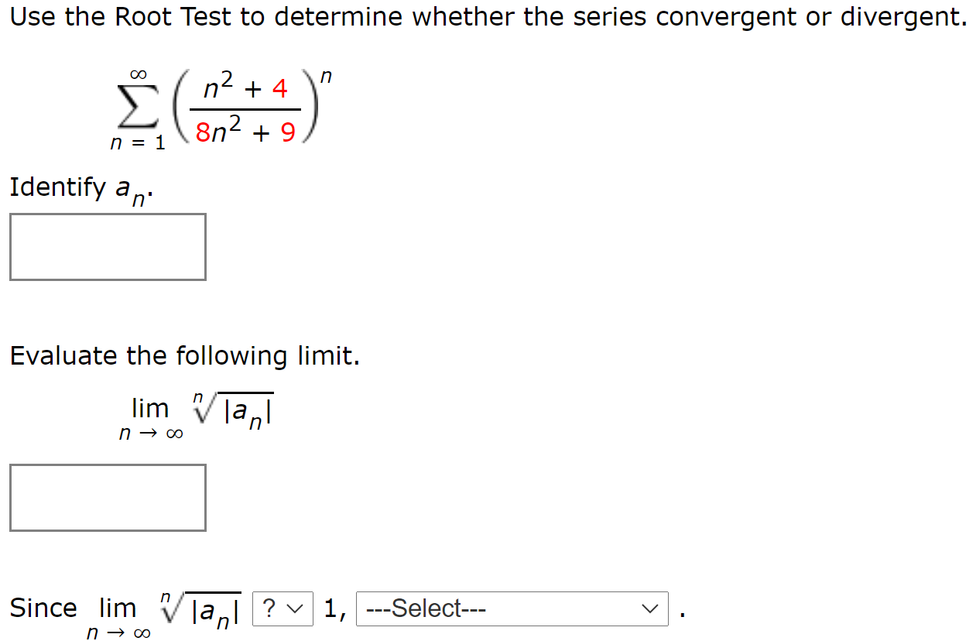This screenshot has width=976, height=641.
Task: Click the fraction n²+4 over 8n²+9
Action: click(x=244, y=107)
